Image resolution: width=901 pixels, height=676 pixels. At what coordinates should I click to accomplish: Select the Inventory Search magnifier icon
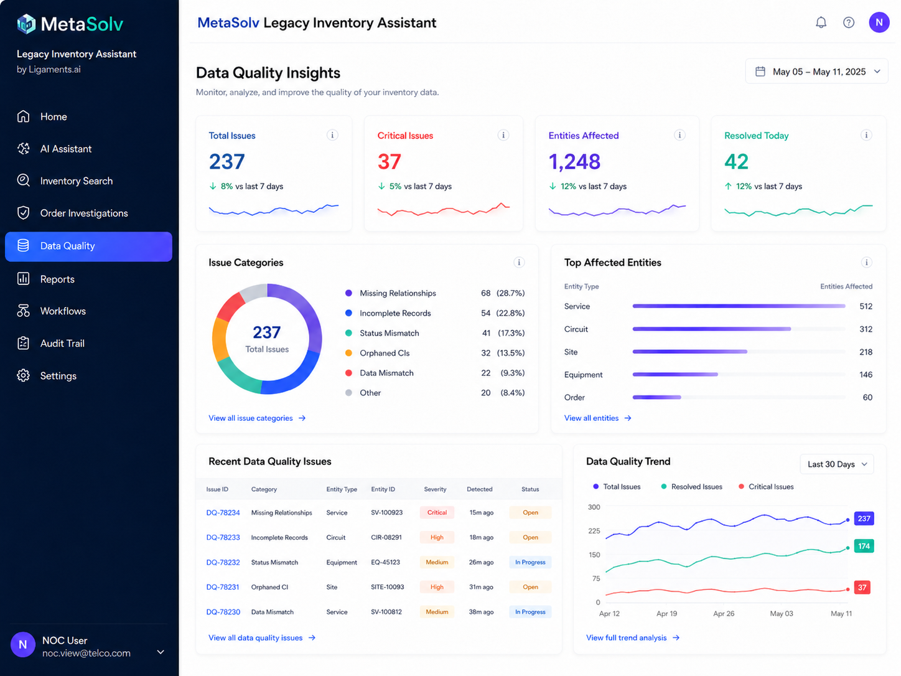[24, 181]
